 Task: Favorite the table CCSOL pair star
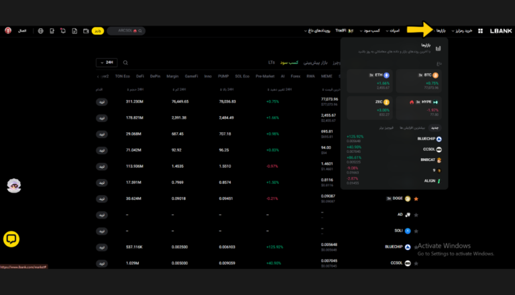click(x=416, y=263)
